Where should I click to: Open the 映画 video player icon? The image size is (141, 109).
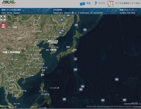[x=82, y=4]
